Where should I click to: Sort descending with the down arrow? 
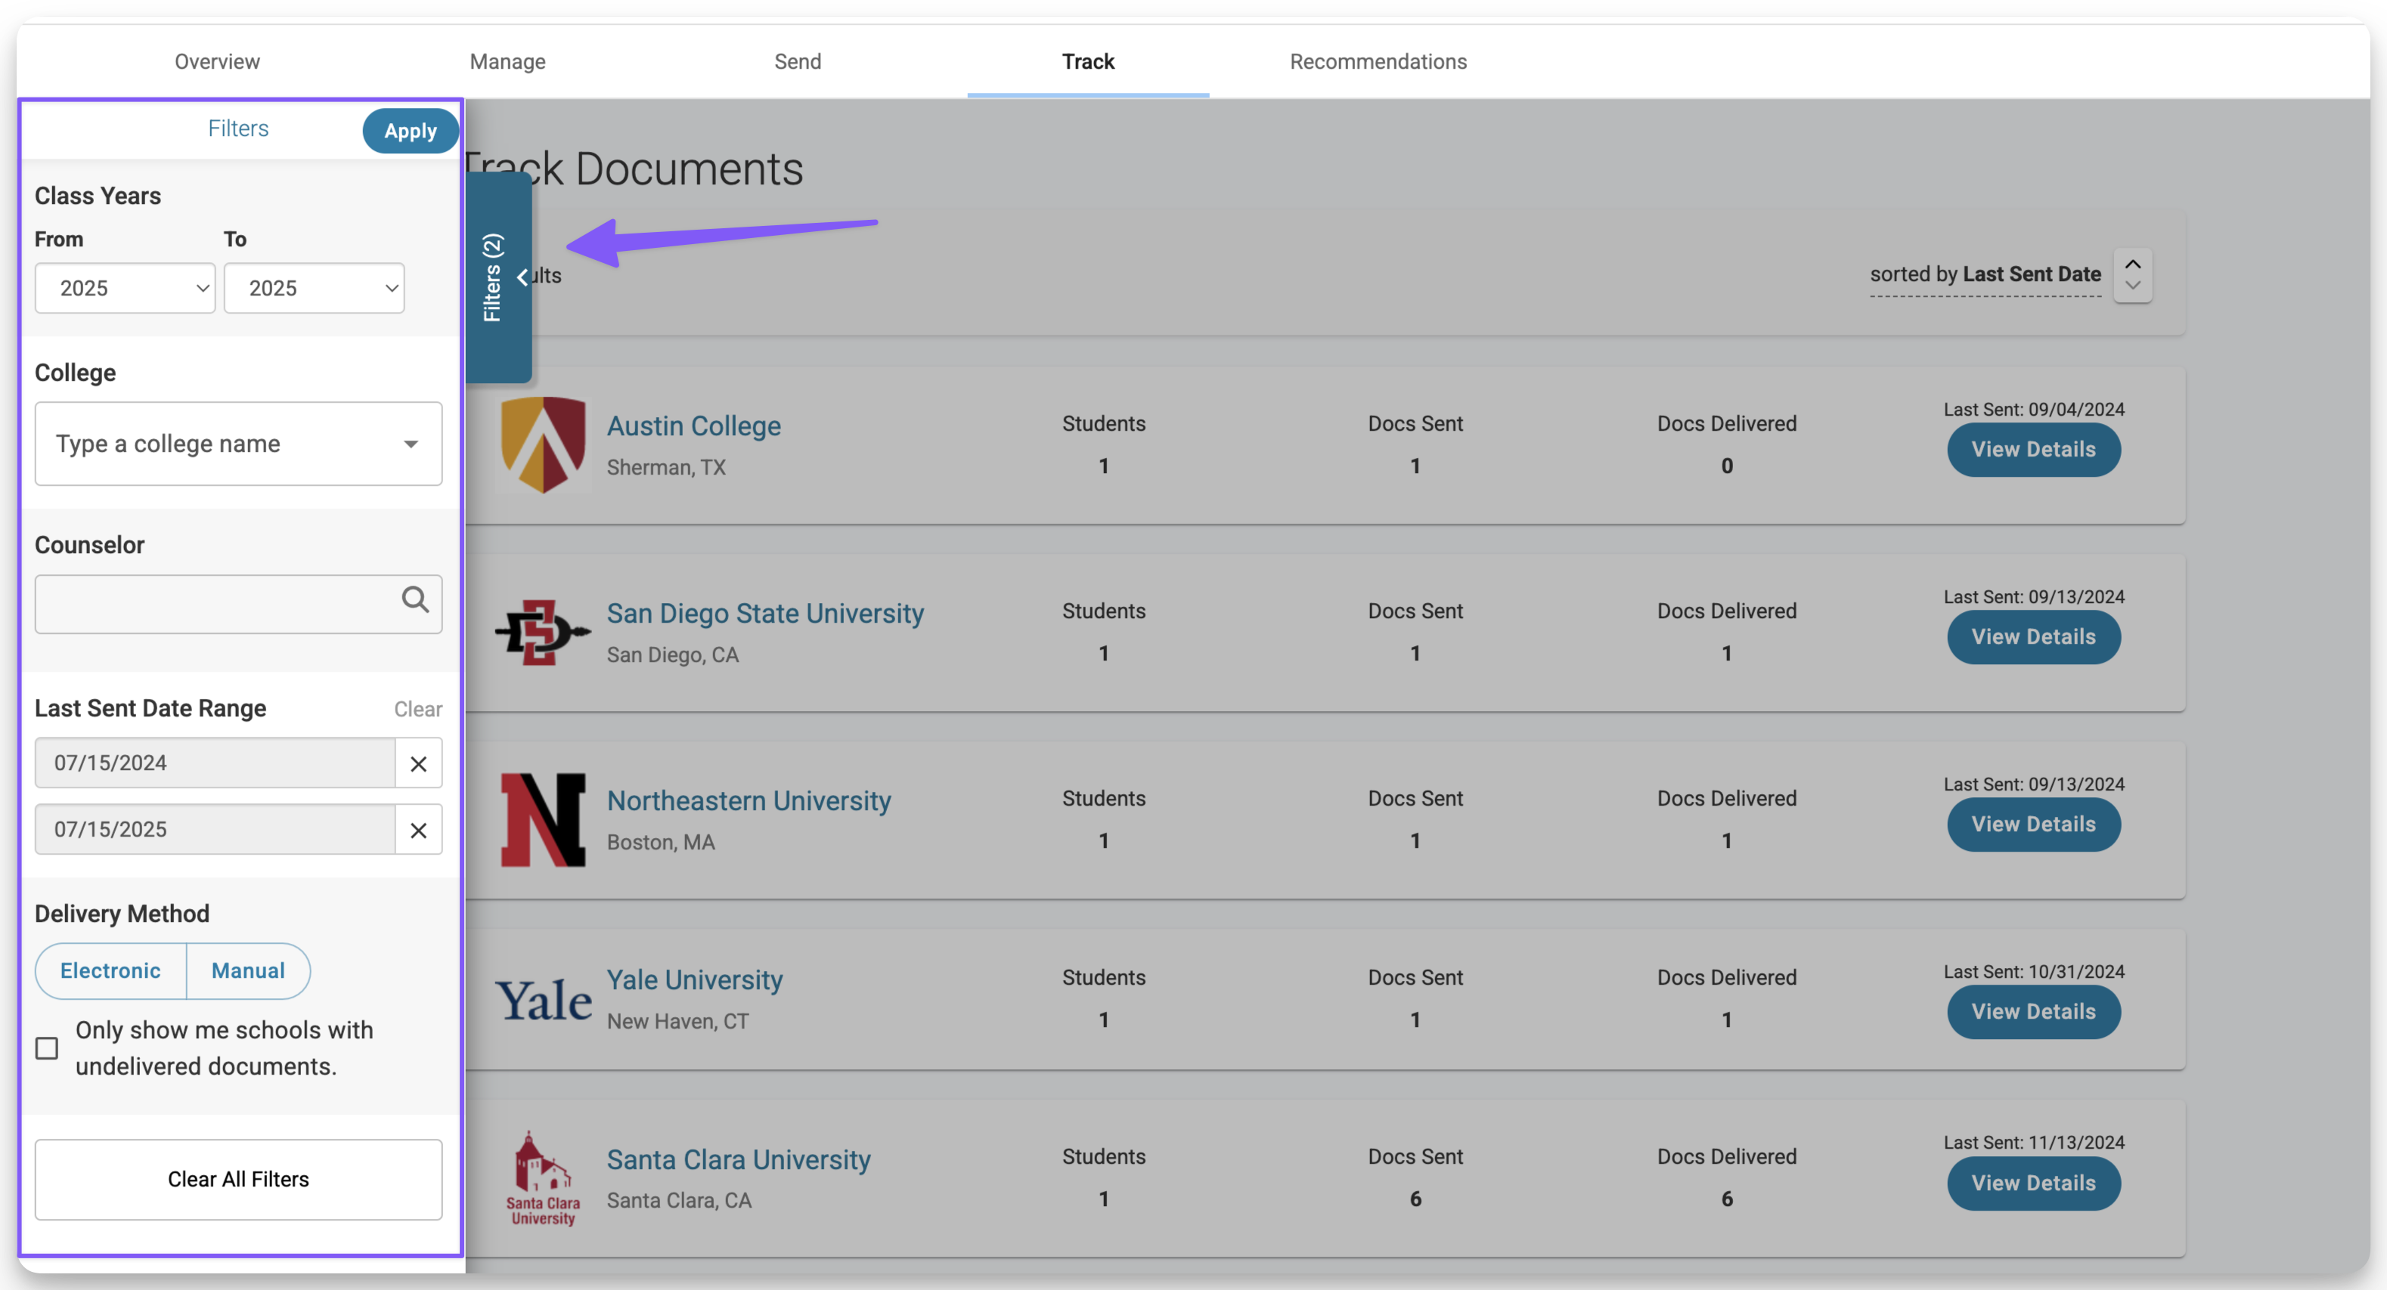pyautogui.click(x=2132, y=286)
